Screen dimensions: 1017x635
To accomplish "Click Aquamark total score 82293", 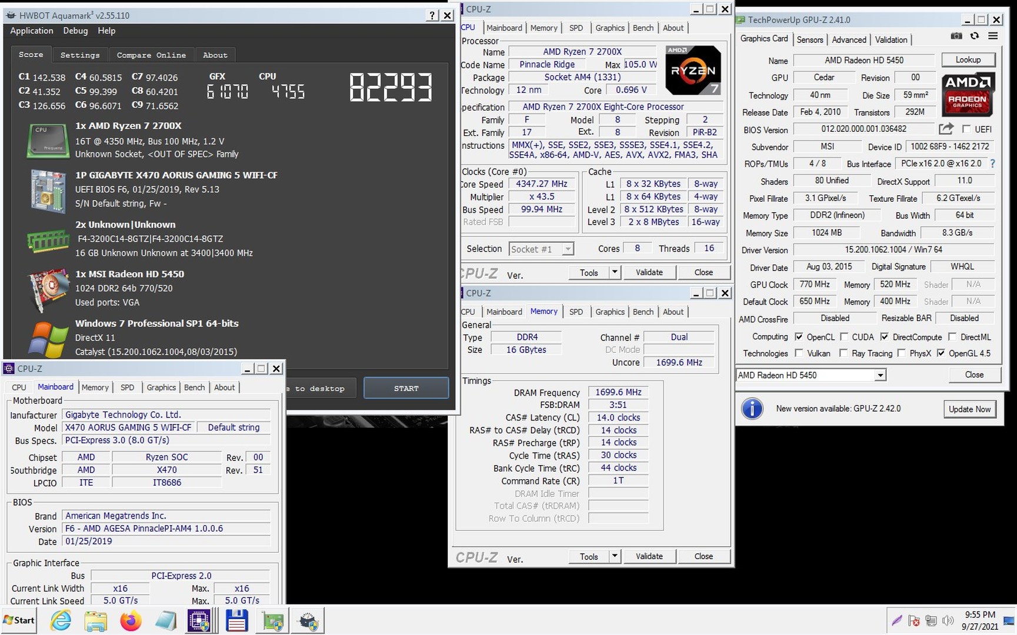I will (x=391, y=88).
